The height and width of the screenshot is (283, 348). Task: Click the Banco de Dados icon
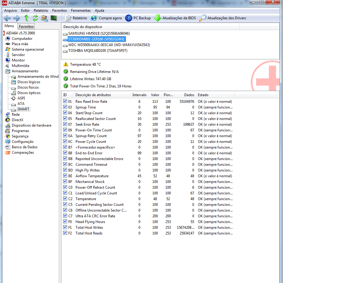(x=8, y=147)
